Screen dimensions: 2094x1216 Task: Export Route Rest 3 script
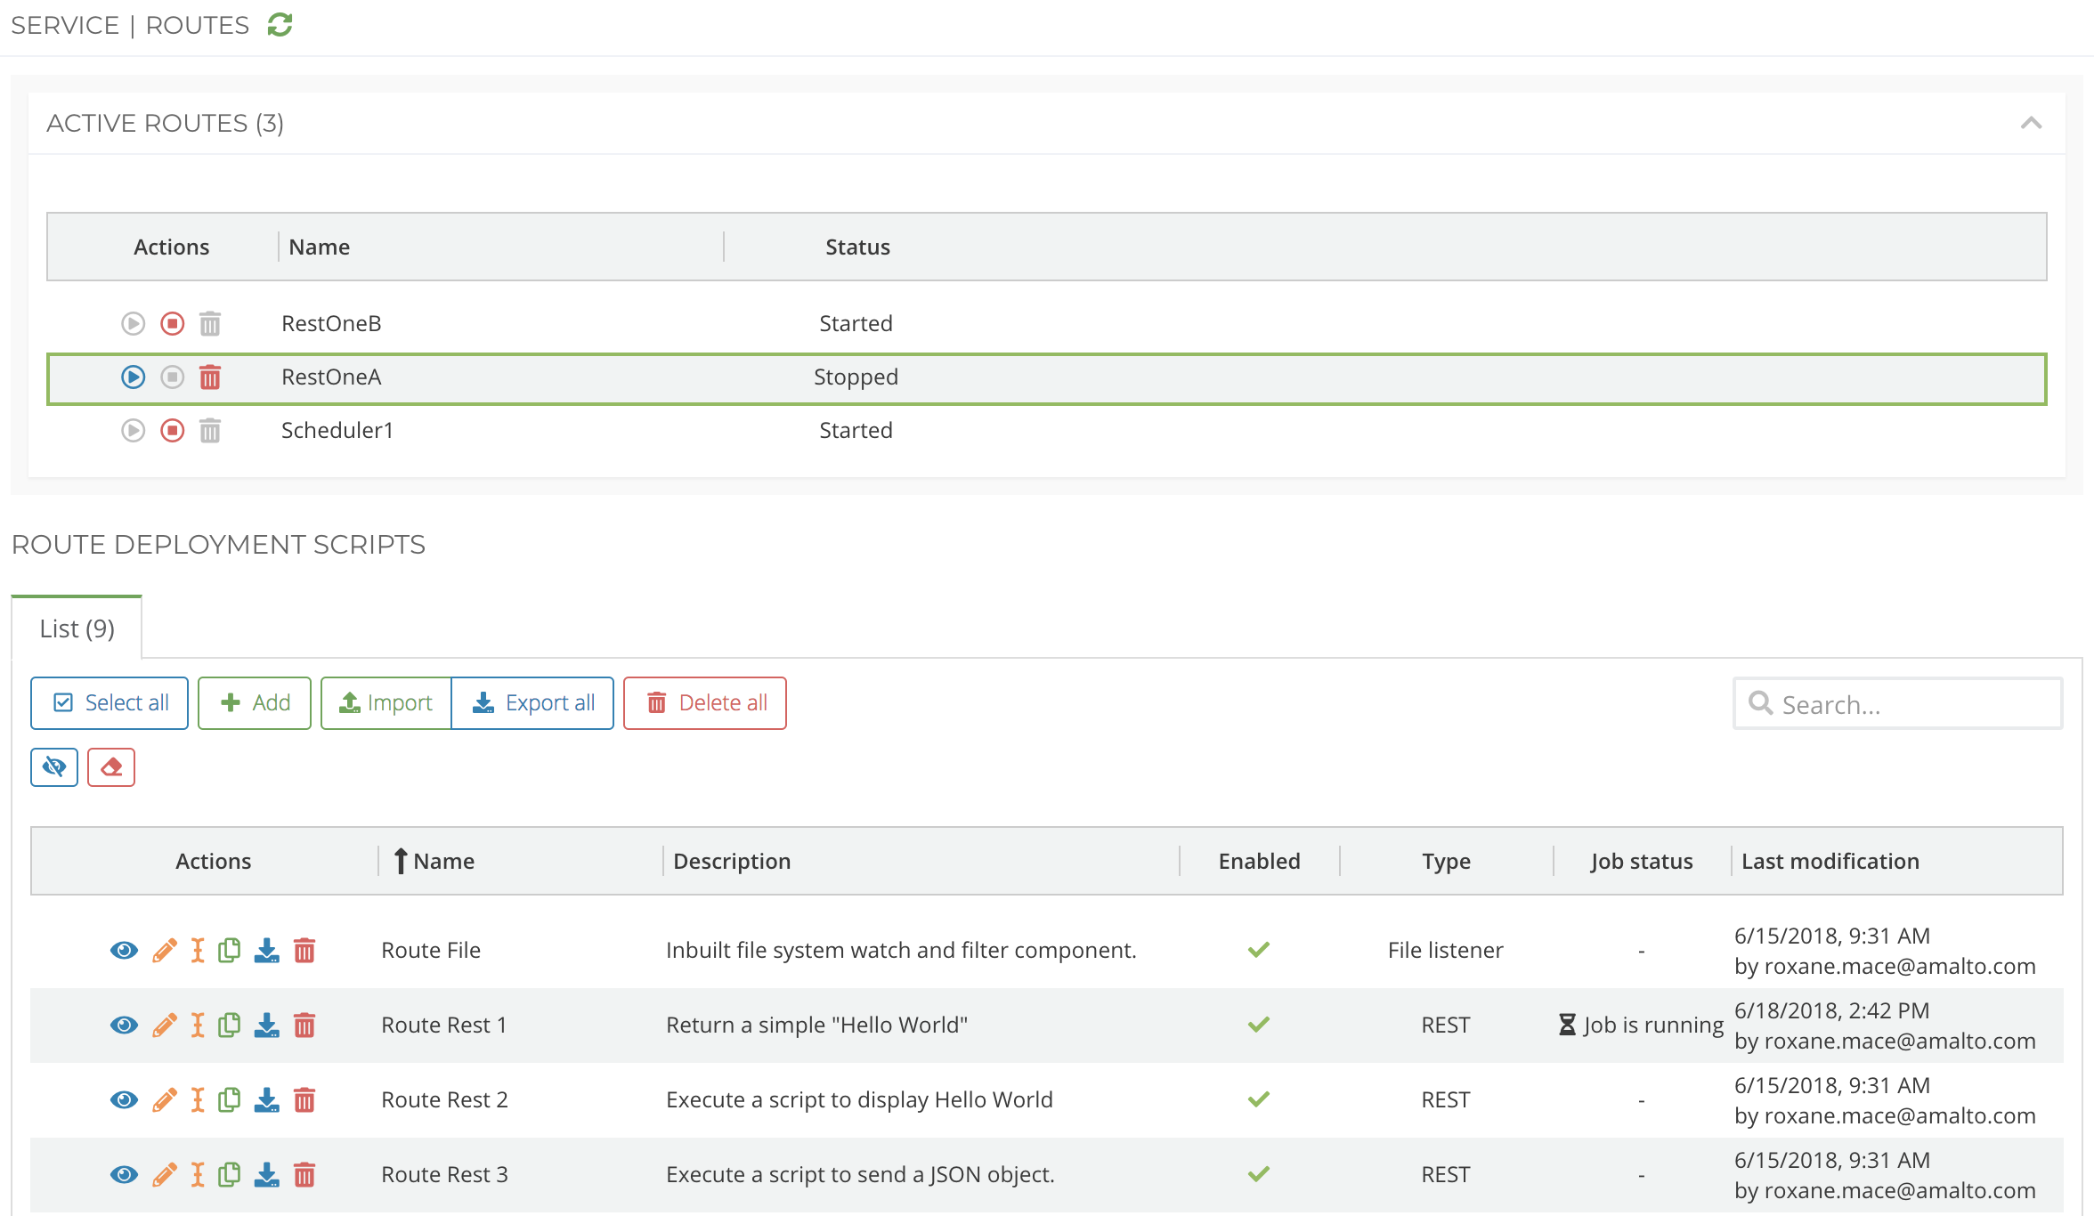(x=267, y=1175)
